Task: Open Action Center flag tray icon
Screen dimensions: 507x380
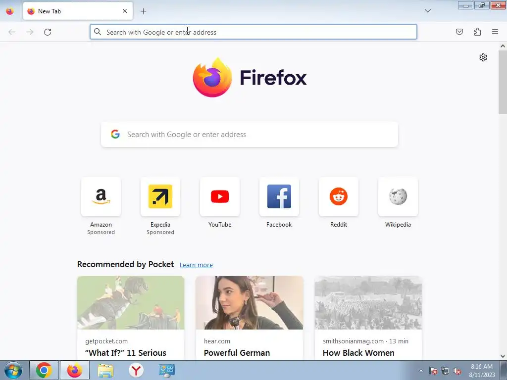Action: [433, 371]
